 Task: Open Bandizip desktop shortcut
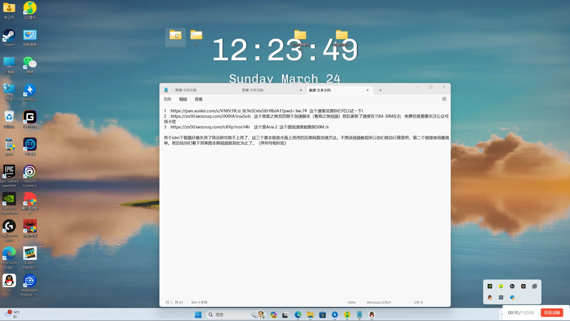[30, 93]
